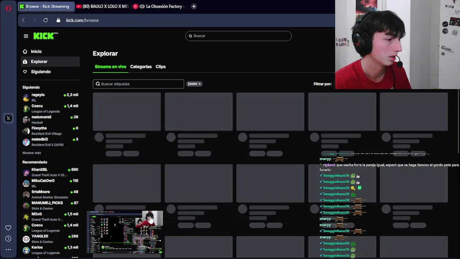The width and height of the screenshot is (460, 259).
Task: Click Recomendado section heading
Action: click(35, 162)
